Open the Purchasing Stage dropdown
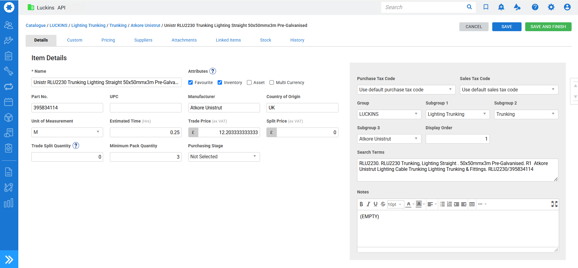578x268 pixels. tap(224, 157)
